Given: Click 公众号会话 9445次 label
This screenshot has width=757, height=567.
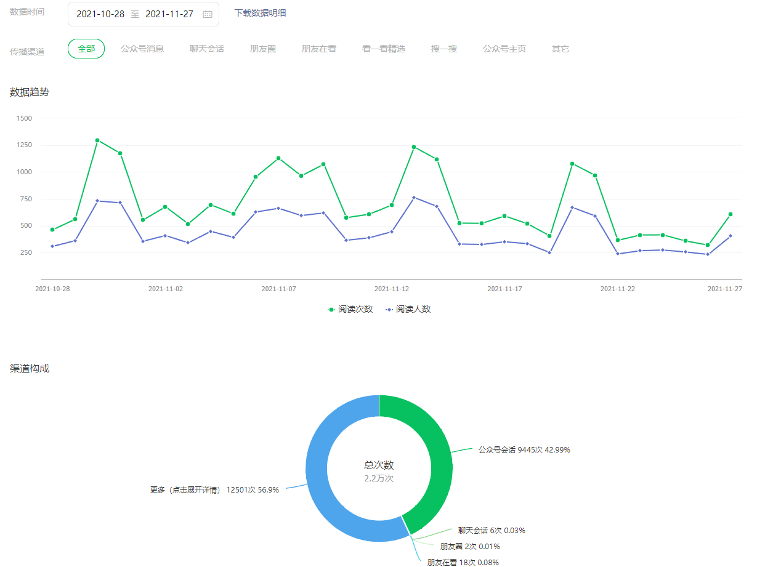Looking at the screenshot, I should click(524, 450).
